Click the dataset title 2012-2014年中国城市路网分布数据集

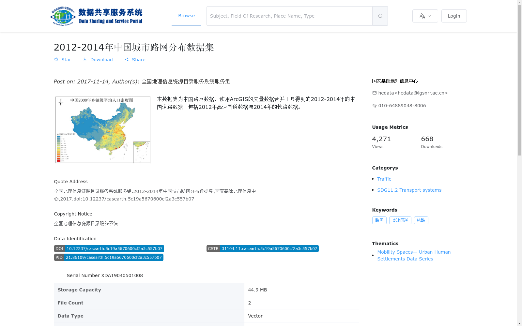(x=134, y=47)
